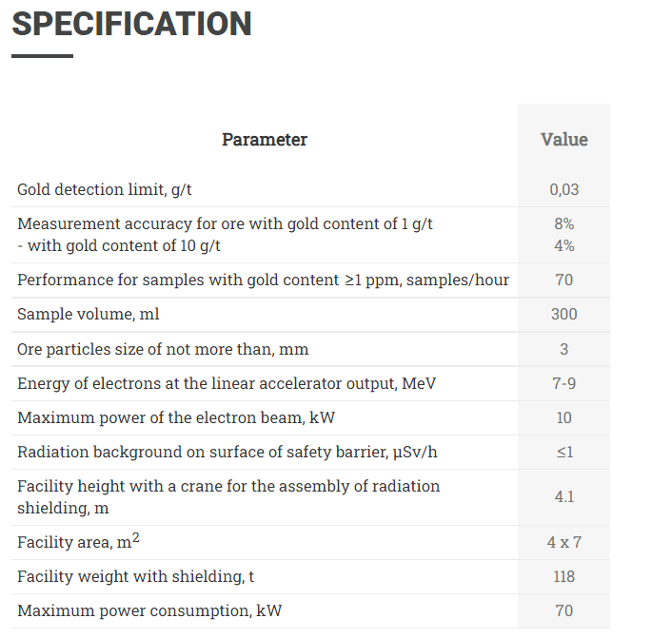Select the Parameter column header
The image size is (652, 638).
pyautogui.click(x=265, y=140)
